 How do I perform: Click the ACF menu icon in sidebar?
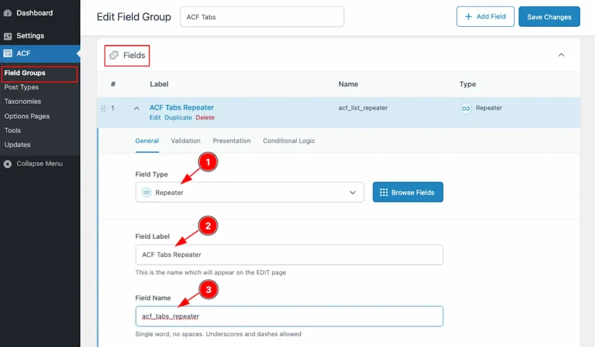[x=8, y=53]
